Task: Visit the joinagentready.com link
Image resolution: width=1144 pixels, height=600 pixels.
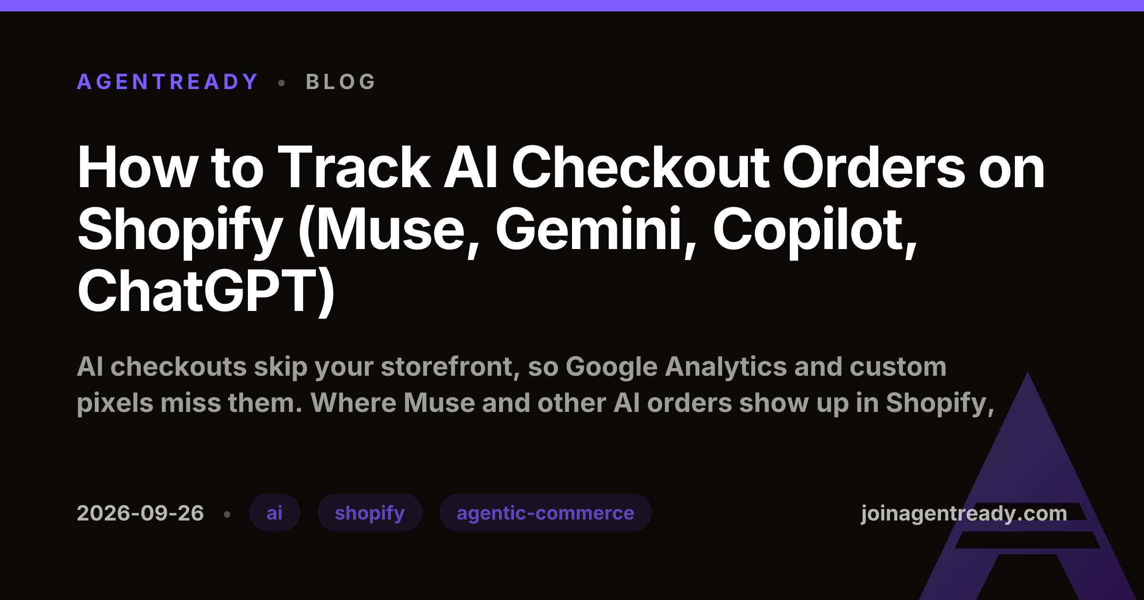Action: [964, 513]
